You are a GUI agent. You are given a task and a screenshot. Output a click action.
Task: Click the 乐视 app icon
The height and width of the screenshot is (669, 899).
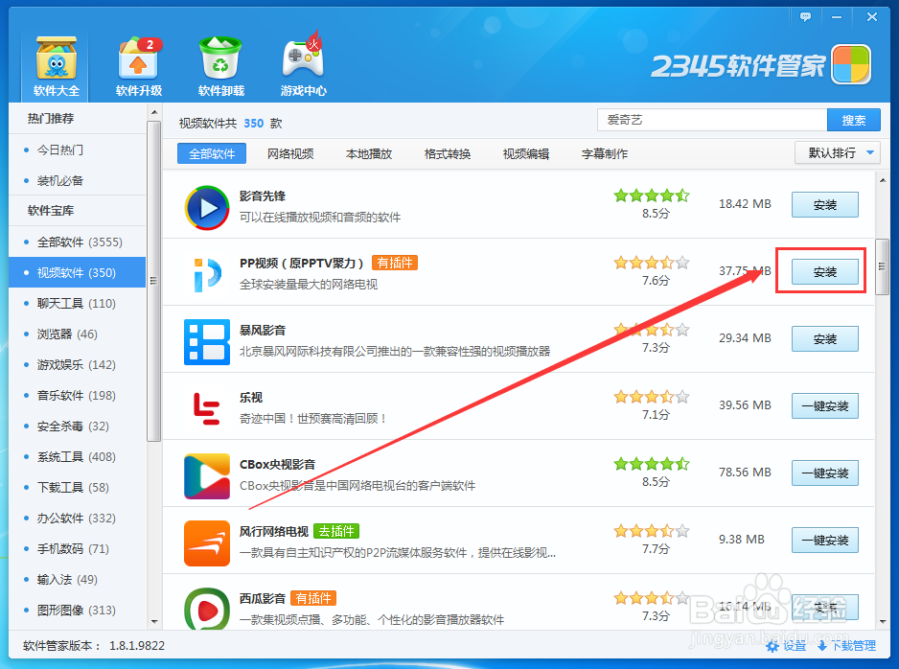[x=207, y=408]
